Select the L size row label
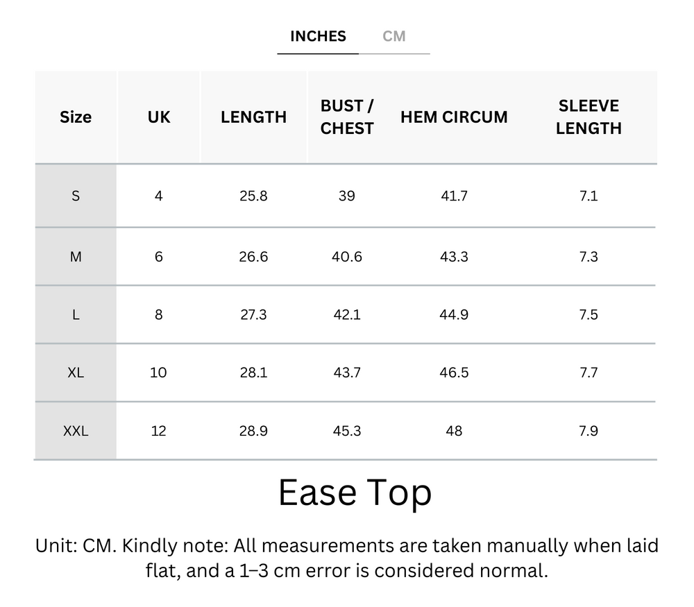 pyautogui.click(x=76, y=315)
